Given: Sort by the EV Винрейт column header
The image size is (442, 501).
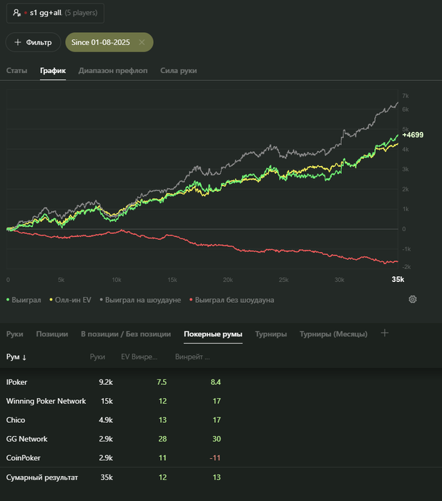Looking at the screenshot, I should [139, 357].
